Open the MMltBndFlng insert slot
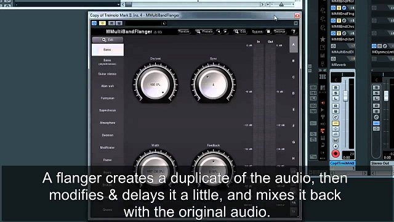 pos(343,14)
